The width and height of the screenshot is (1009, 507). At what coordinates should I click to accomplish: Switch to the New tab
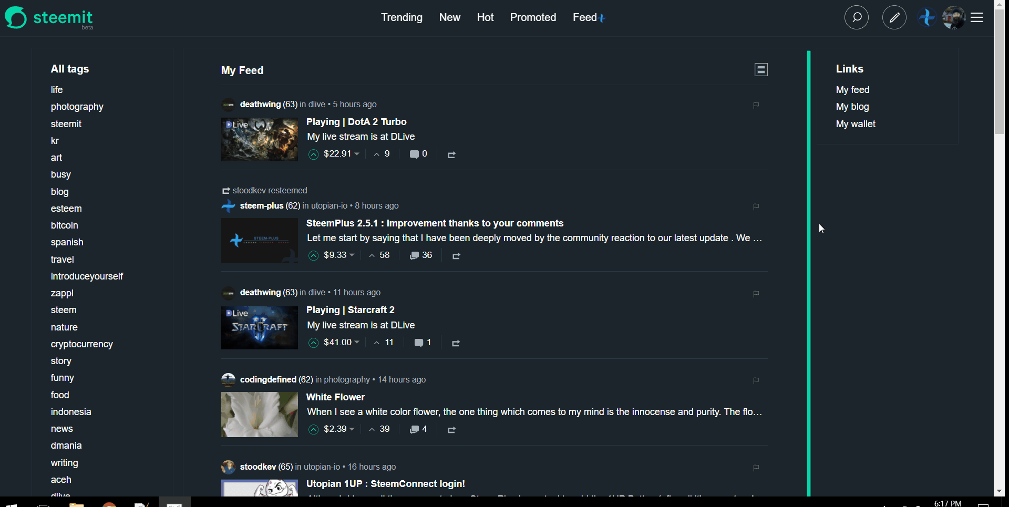point(450,17)
